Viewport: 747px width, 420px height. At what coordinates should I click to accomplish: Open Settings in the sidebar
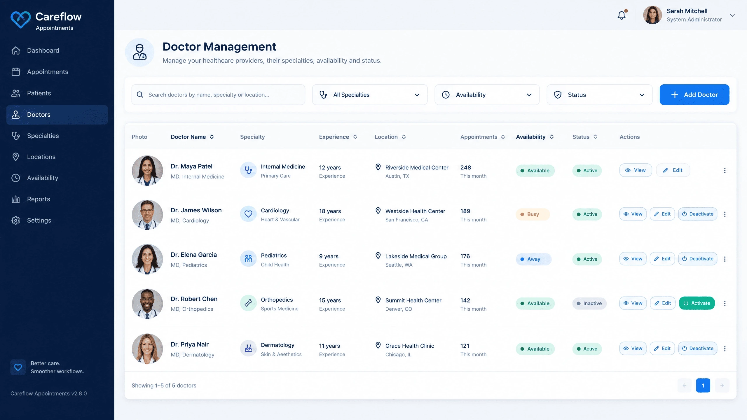(57, 220)
